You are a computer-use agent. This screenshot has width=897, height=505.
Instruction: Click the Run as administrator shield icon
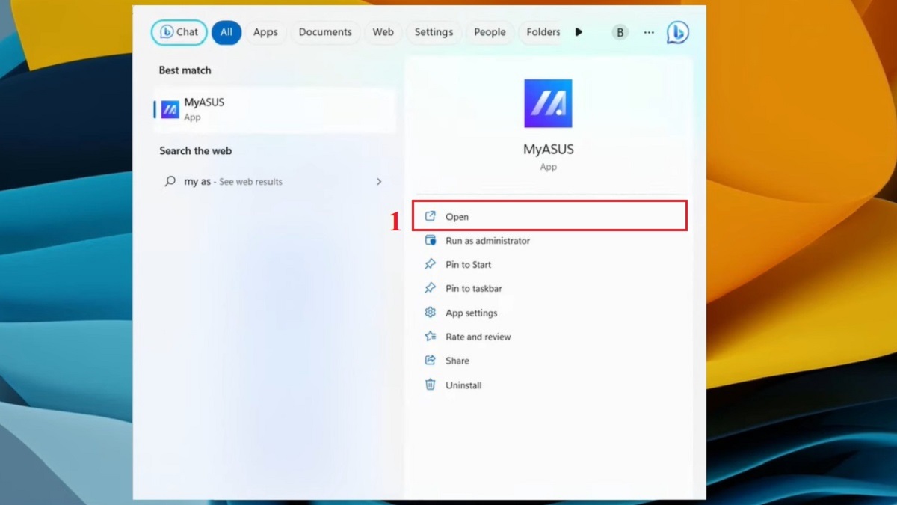430,240
